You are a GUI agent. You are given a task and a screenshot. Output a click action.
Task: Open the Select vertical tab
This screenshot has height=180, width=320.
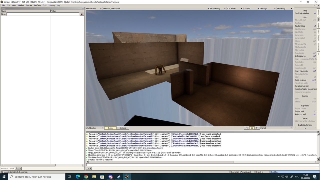(x=318, y=25)
